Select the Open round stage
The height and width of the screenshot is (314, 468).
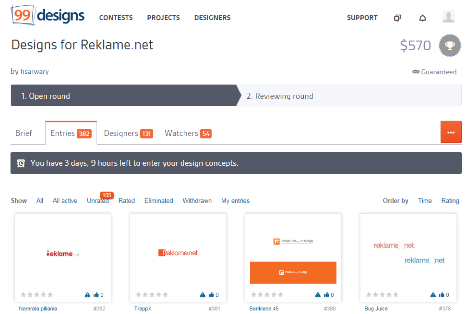click(125, 95)
